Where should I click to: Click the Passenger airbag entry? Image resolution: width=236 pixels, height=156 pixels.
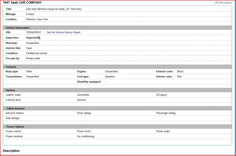click(166, 113)
